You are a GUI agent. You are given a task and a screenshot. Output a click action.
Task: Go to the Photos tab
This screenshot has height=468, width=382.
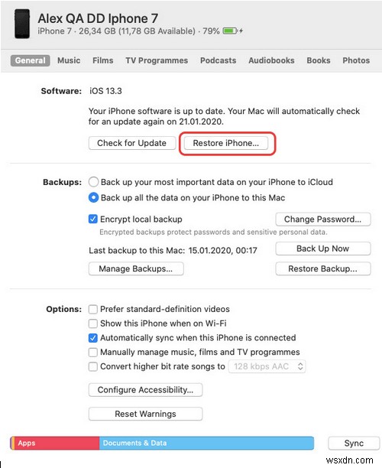[x=356, y=60]
